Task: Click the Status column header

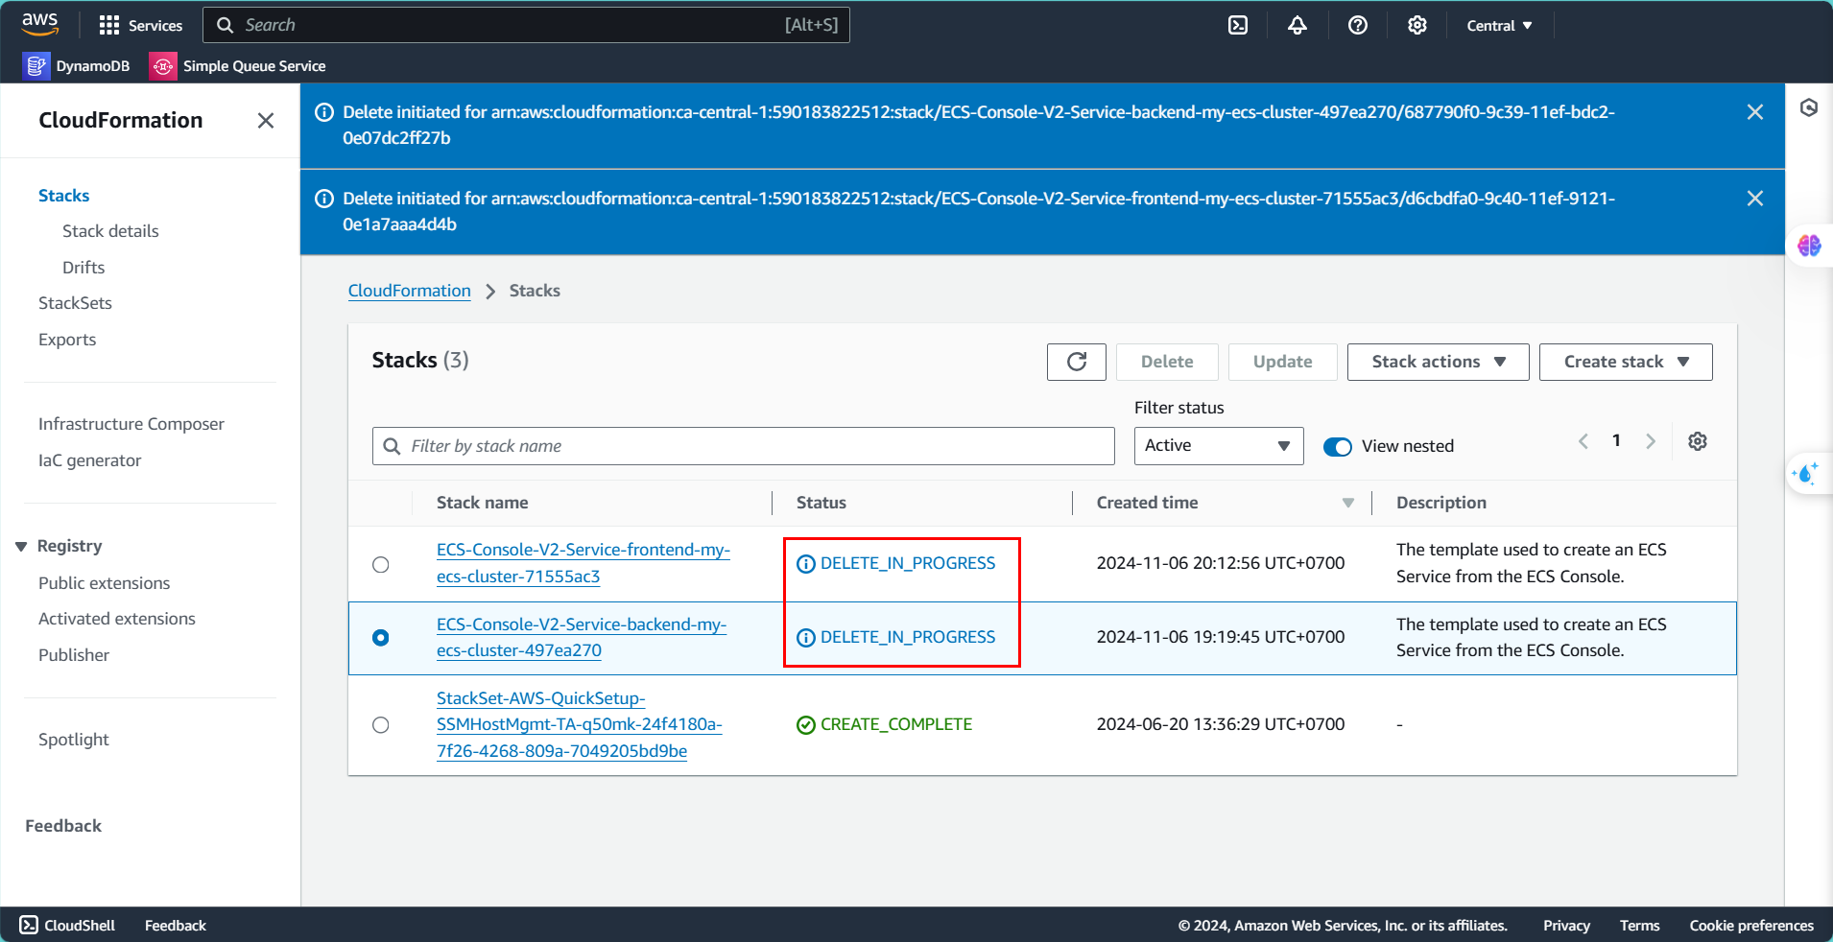Action: point(821,503)
